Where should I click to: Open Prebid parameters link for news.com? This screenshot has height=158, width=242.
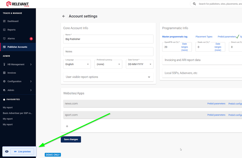(x=216, y=104)
